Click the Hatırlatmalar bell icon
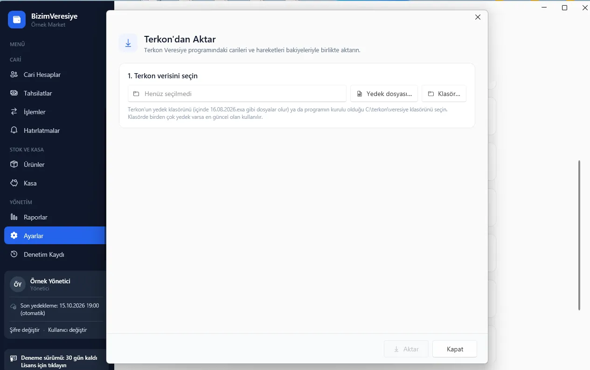Viewport: 590px width, 370px height. [14, 130]
